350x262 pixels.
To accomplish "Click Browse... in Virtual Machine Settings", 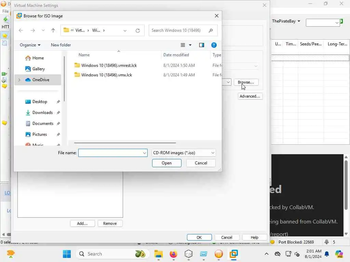I will pyautogui.click(x=246, y=82).
